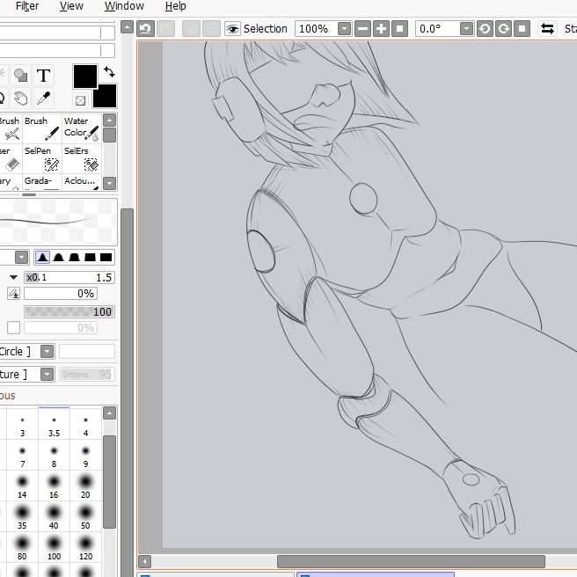Open the Window menu
Viewport: 577px width, 577px height.
coord(124,6)
